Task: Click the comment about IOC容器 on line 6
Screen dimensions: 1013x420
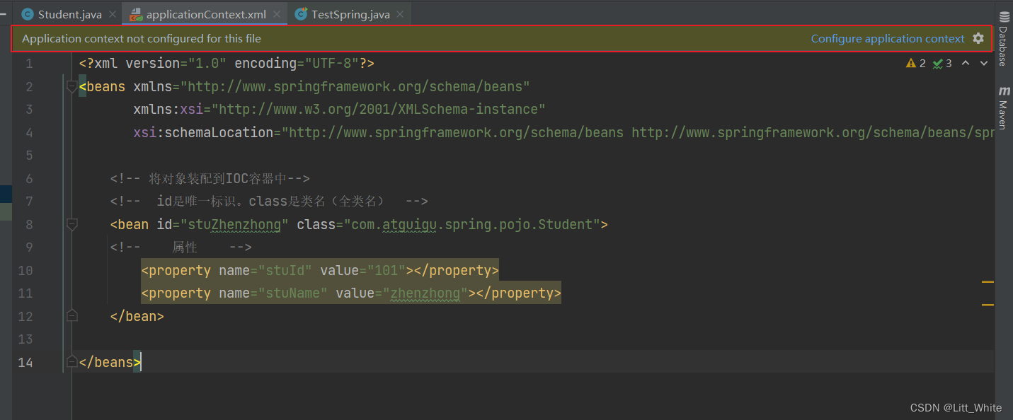Action: tap(210, 179)
